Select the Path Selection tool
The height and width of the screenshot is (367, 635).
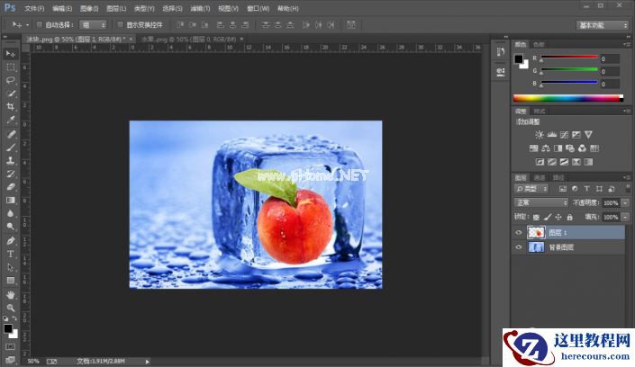pyautogui.click(x=11, y=267)
